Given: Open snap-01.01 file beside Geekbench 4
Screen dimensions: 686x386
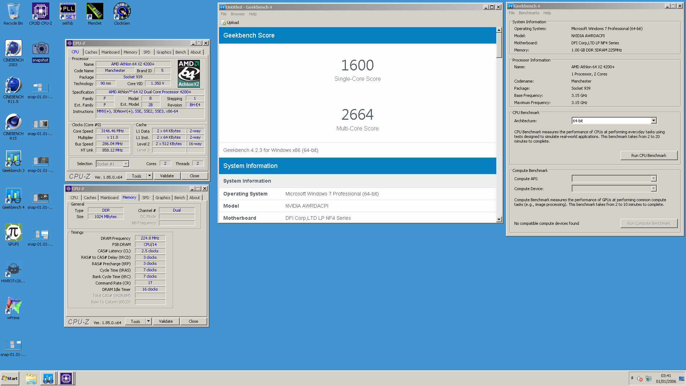Looking at the screenshot, I should [x=40, y=201].
